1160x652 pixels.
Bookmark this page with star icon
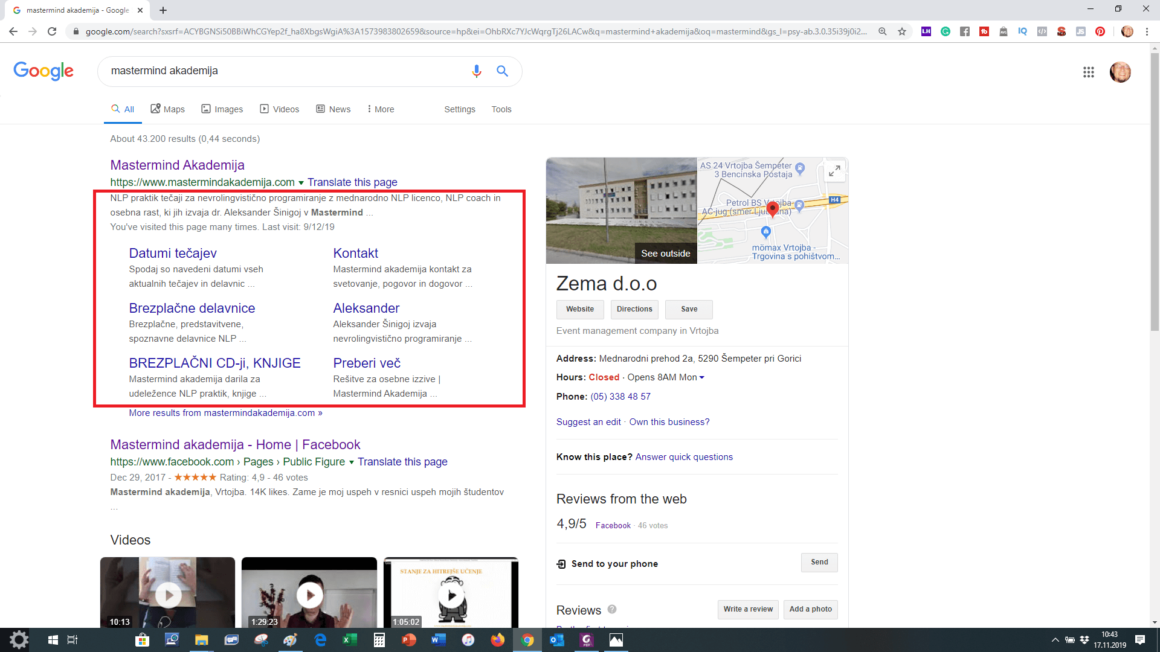902,31
